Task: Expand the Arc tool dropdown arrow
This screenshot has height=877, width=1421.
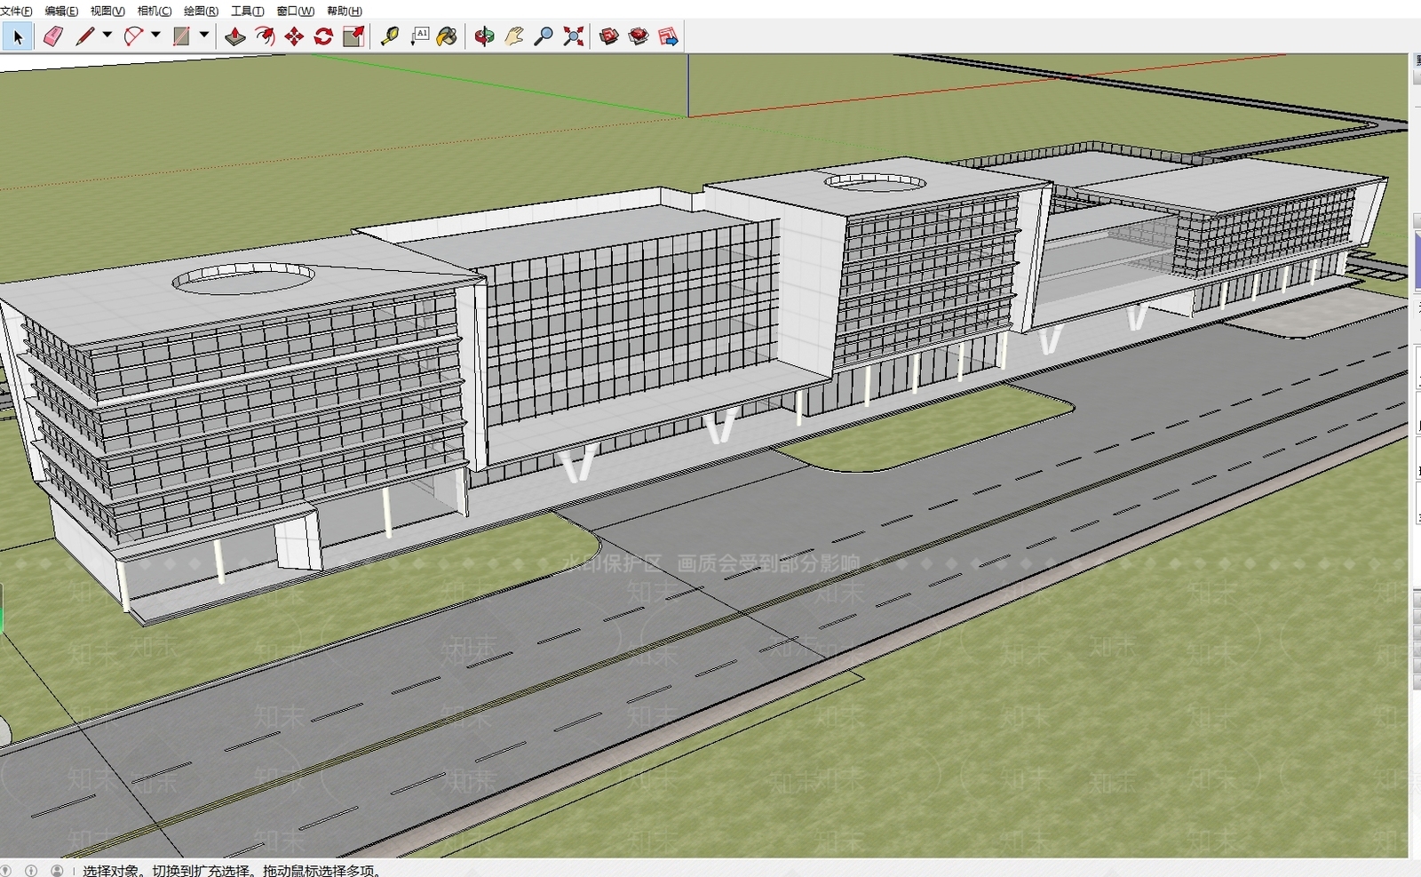Action: pyautogui.click(x=155, y=36)
